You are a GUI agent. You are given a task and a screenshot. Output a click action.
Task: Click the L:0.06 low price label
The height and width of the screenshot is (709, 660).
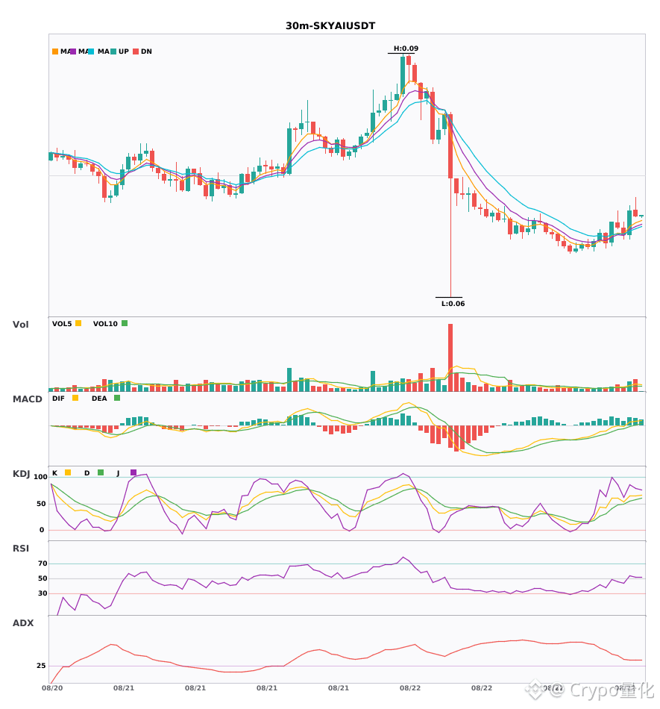tap(453, 304)
